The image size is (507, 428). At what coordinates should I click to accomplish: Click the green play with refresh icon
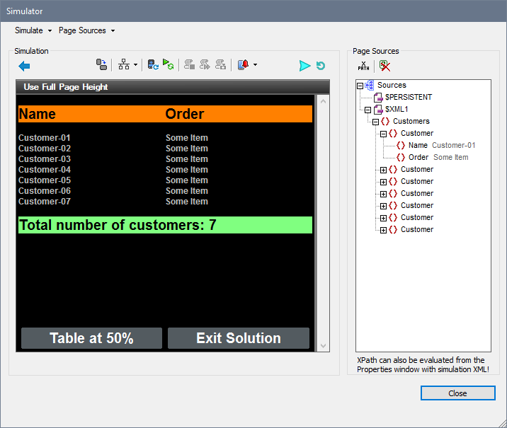pyautogui.click(x=169, y=65)
